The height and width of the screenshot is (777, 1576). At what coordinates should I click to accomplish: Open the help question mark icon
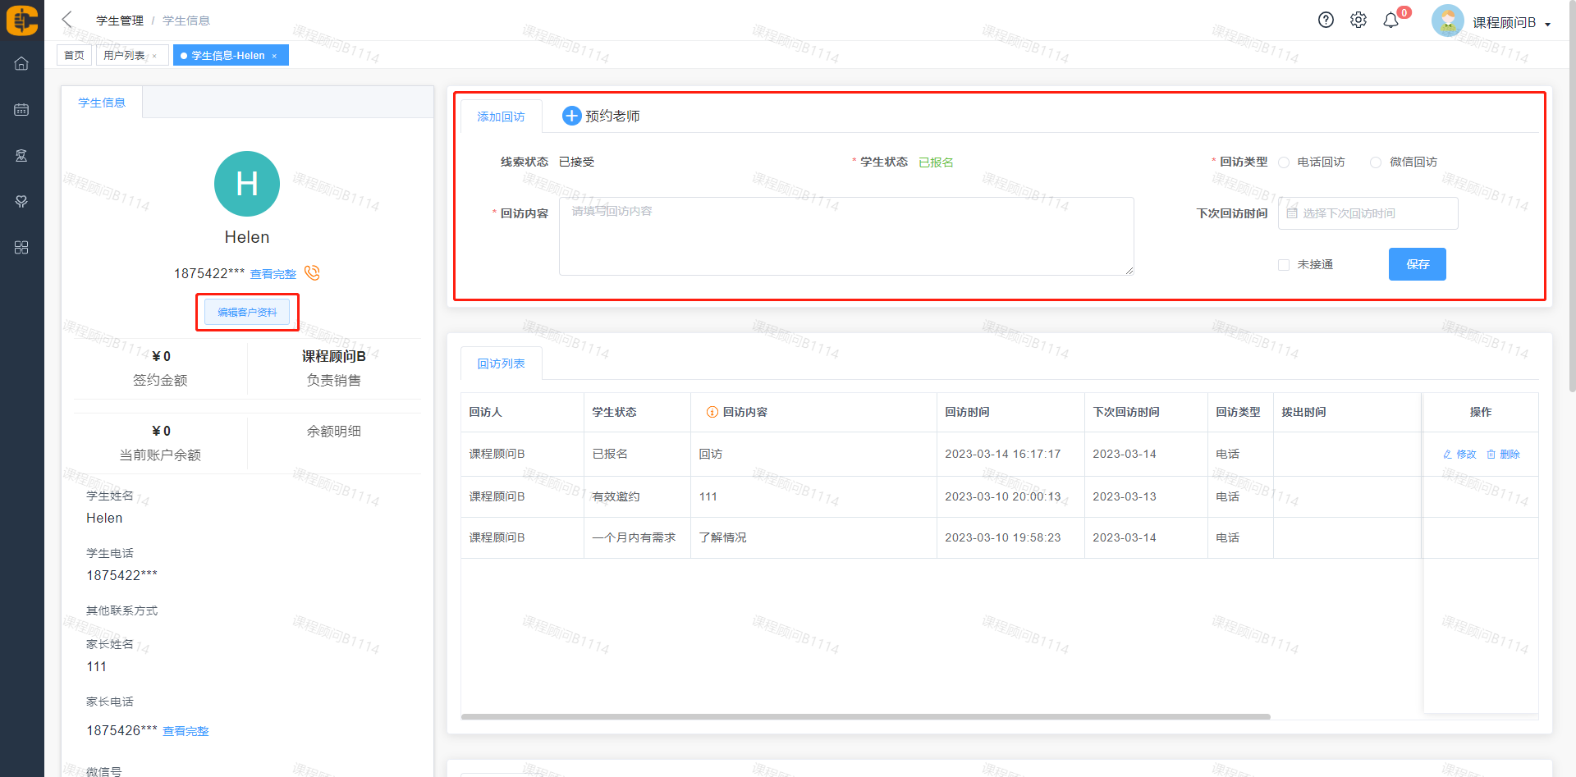[x=1326, y=21]
